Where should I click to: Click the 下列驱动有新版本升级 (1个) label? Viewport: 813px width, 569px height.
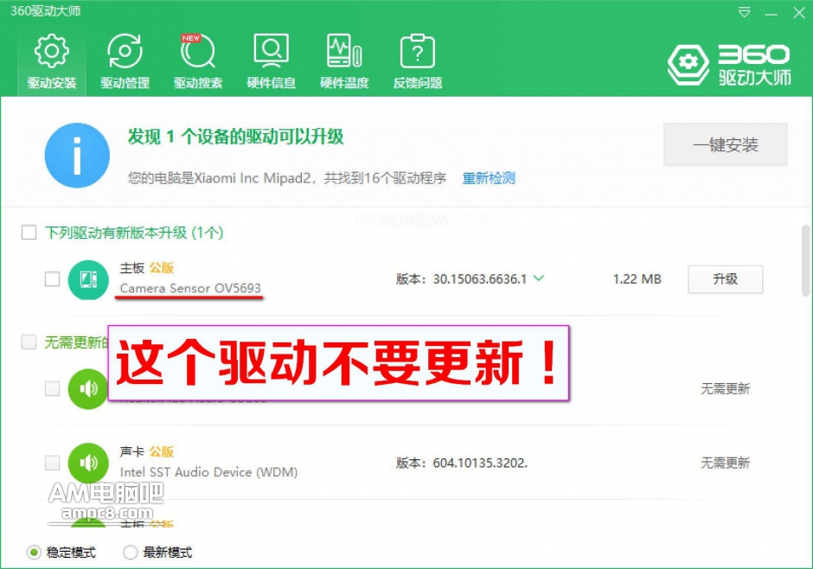[134, 233]
